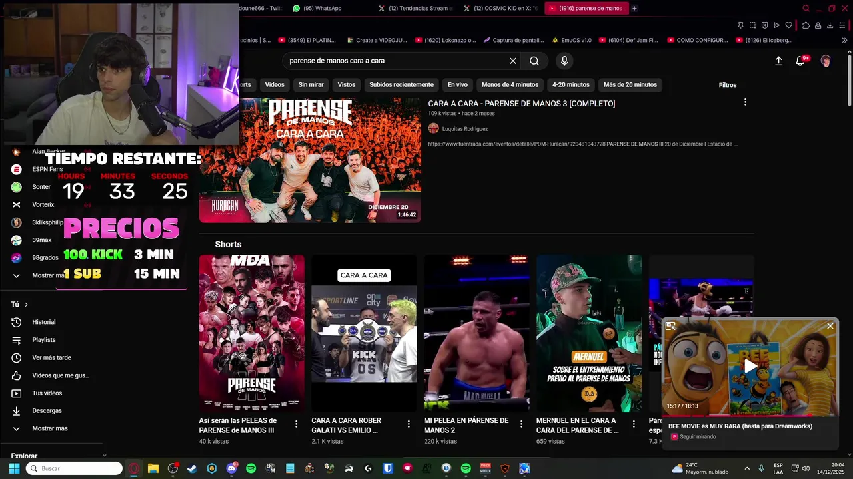Open the browser downloads icon
The height and width of the screenshot is (479, 853).
[x=830, y=25]
